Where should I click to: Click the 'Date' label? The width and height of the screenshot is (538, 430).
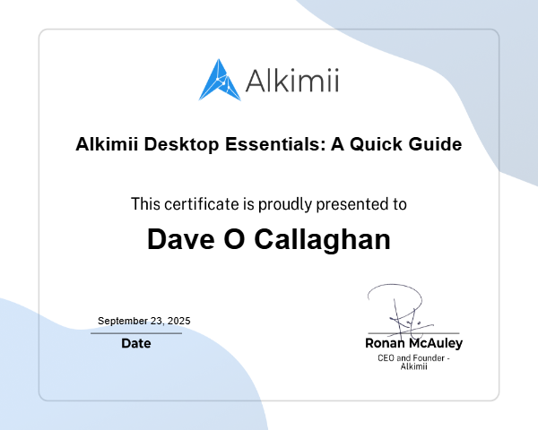point(136,343)
